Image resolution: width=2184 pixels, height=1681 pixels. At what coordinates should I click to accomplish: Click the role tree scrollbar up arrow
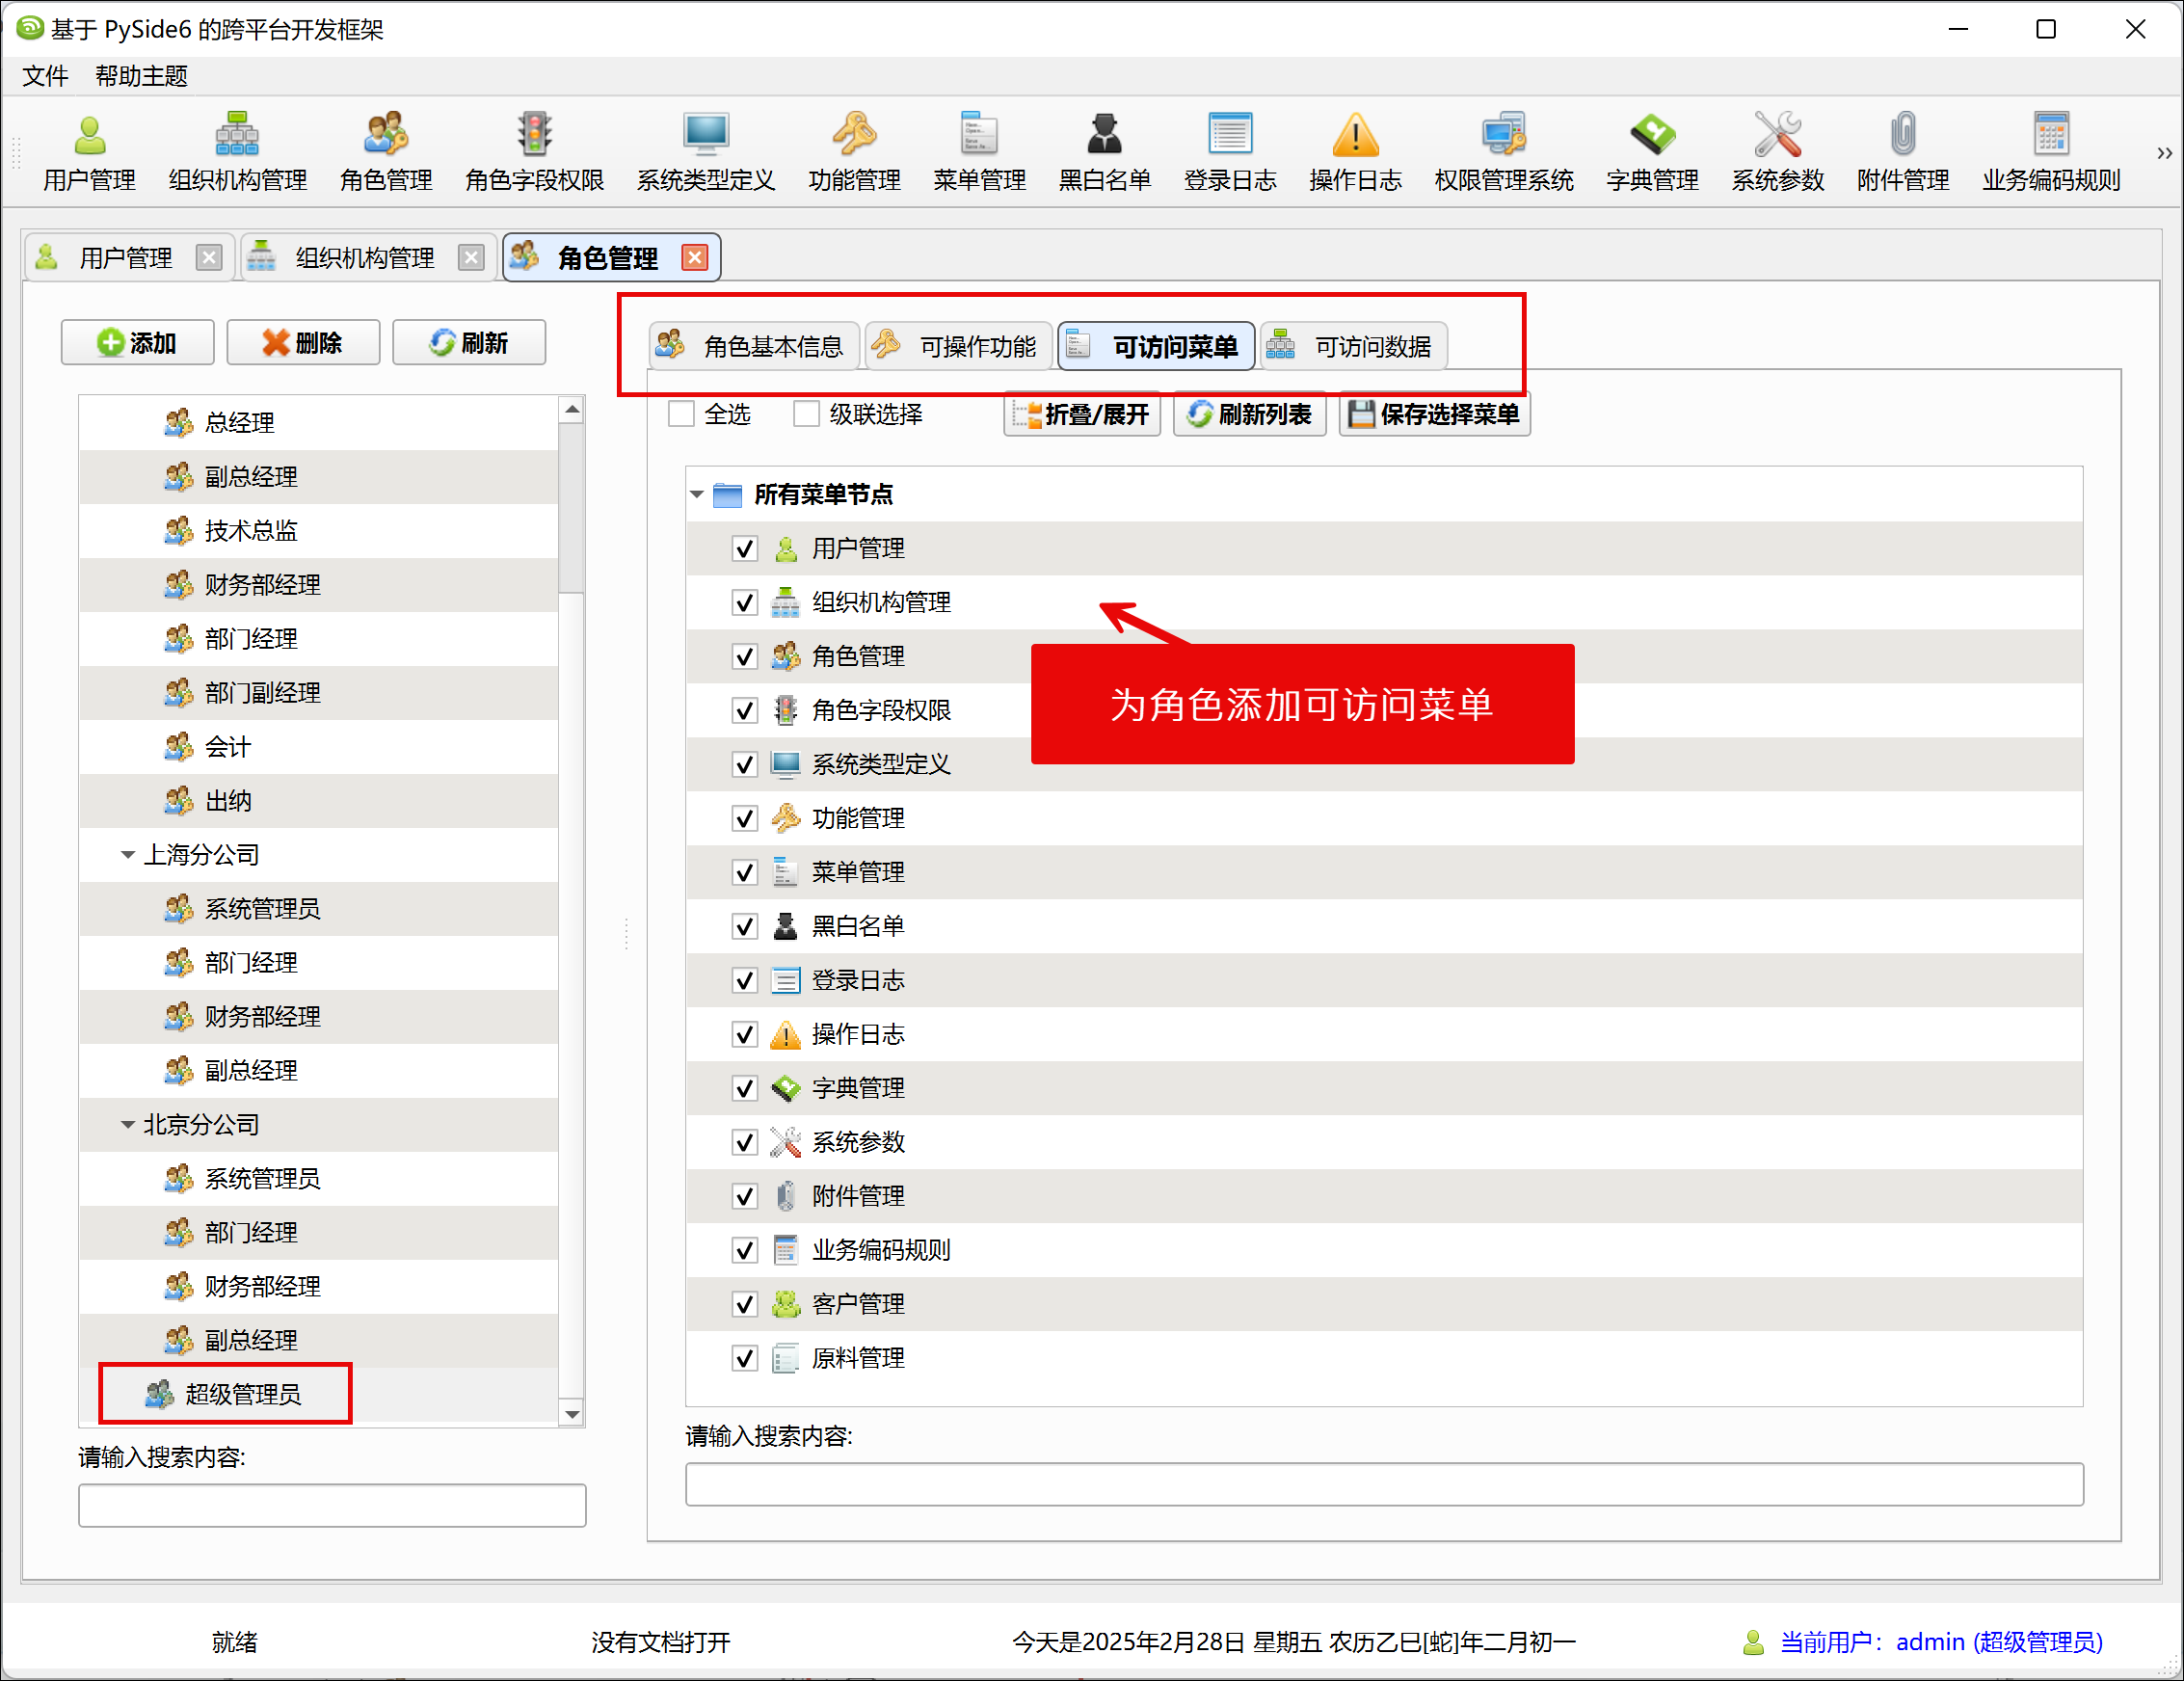pyautogui.click(x=572, y=409)
